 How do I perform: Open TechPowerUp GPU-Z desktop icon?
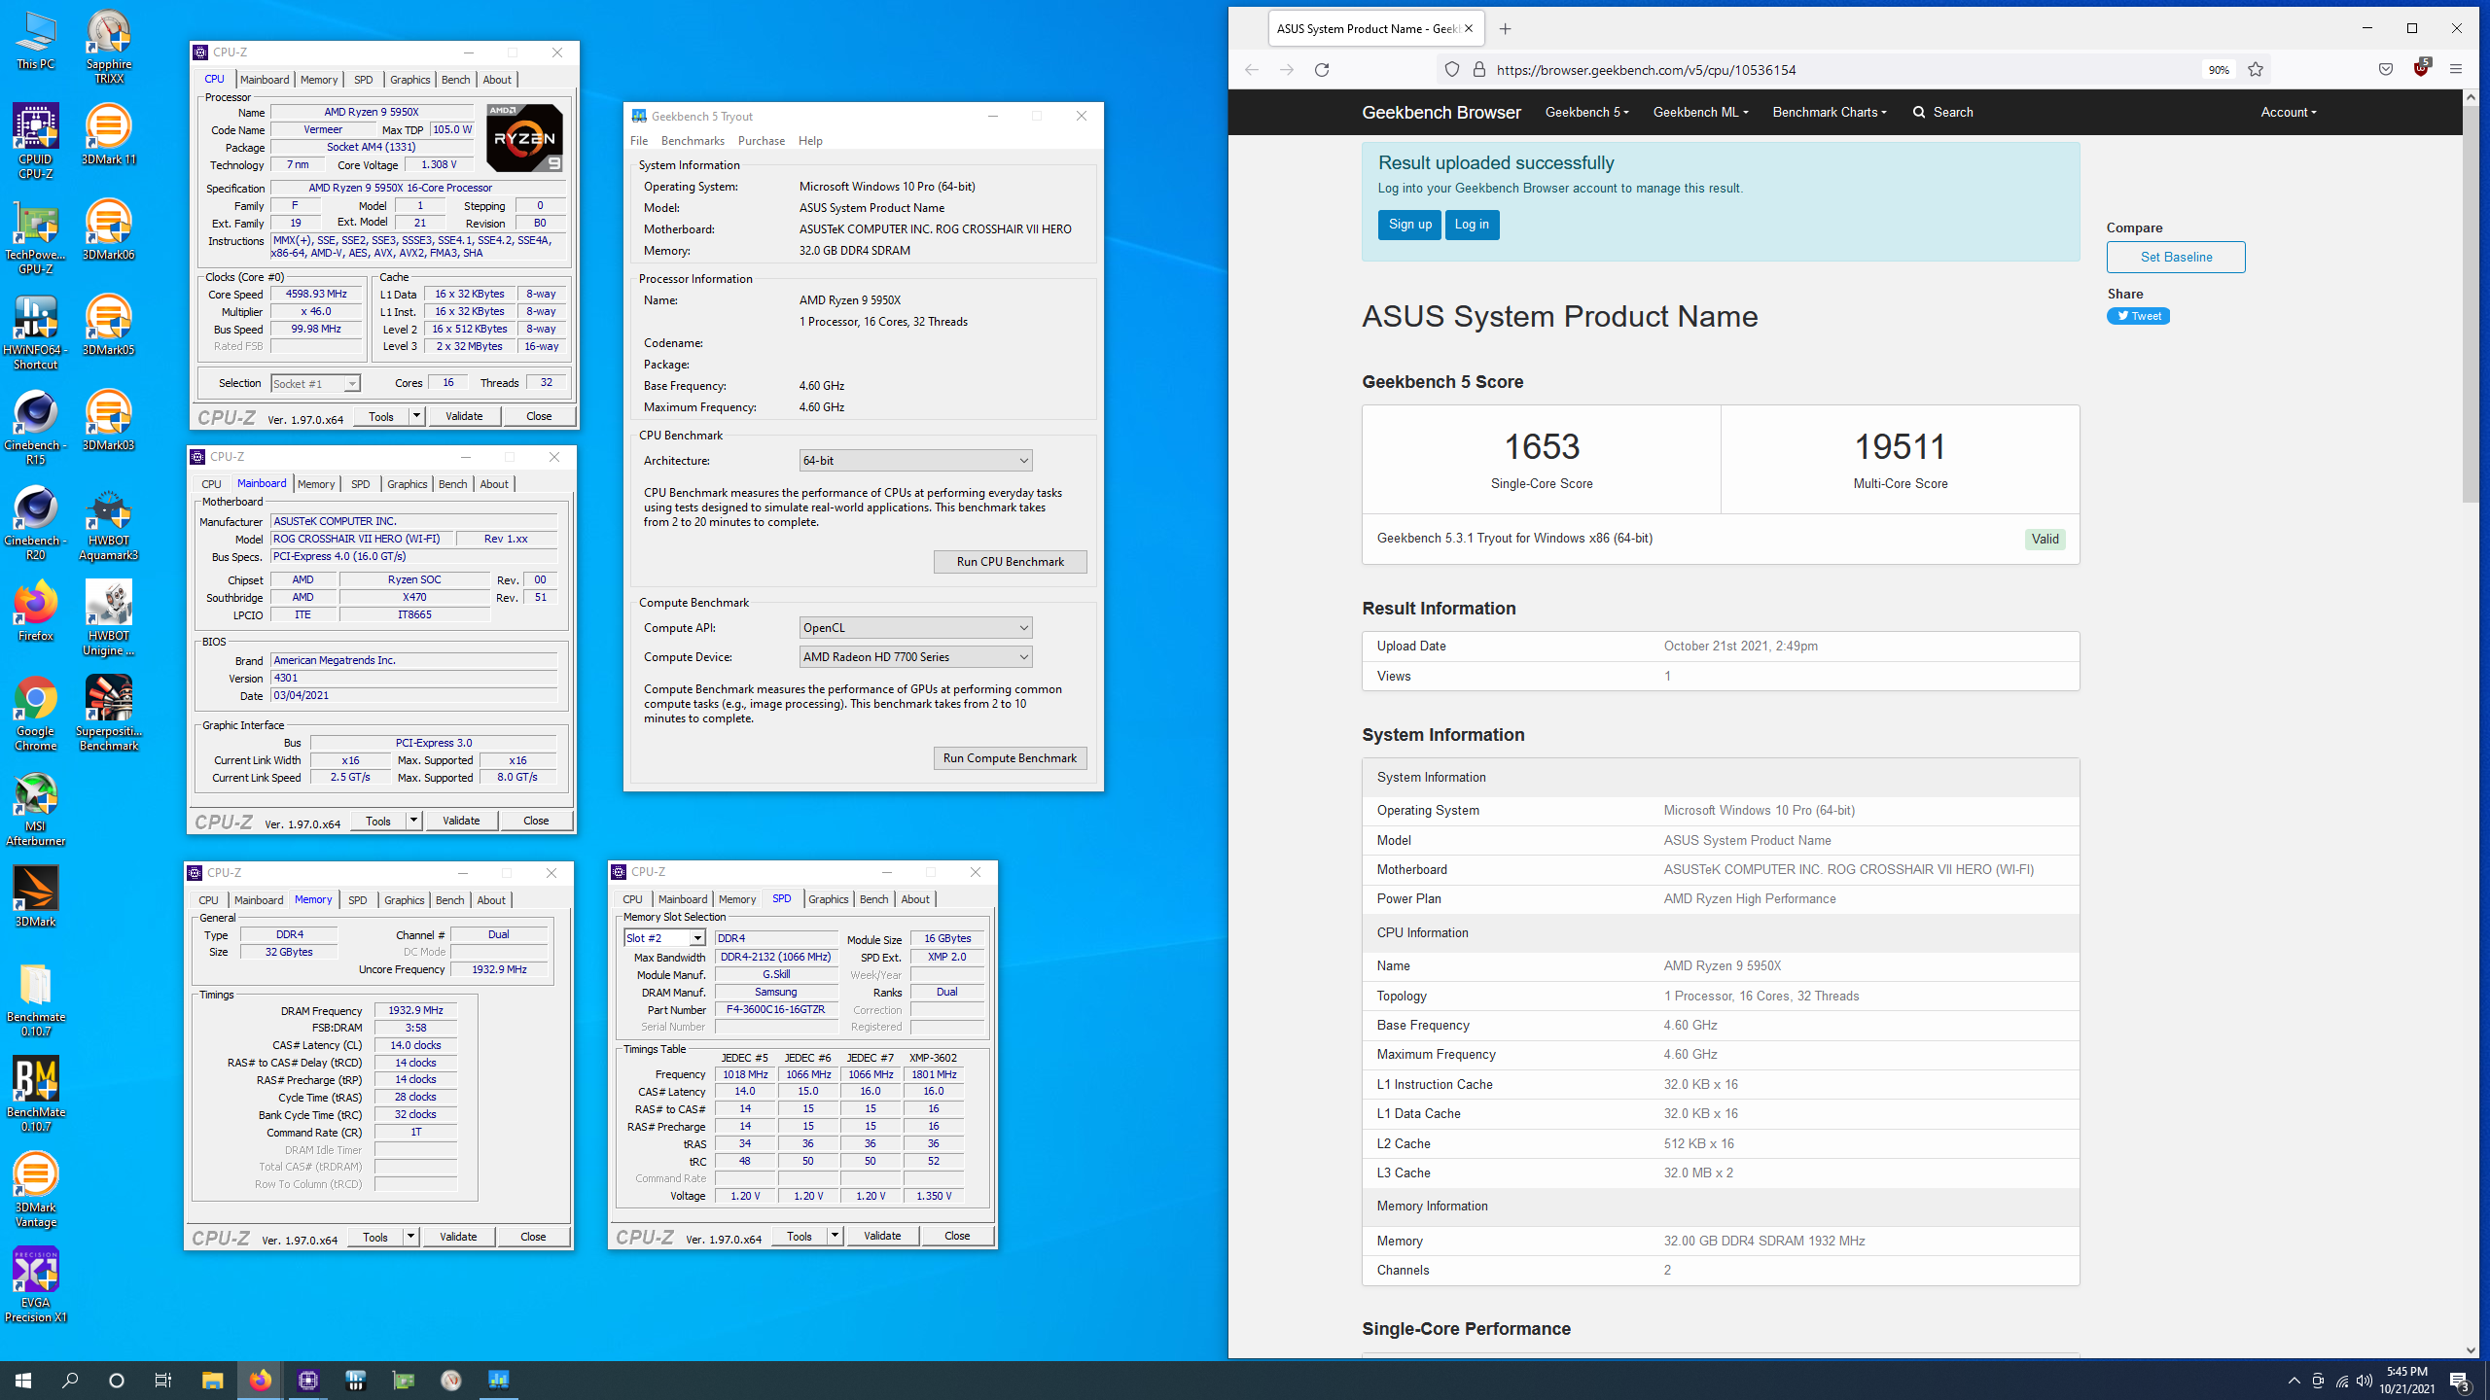[35, 237]
